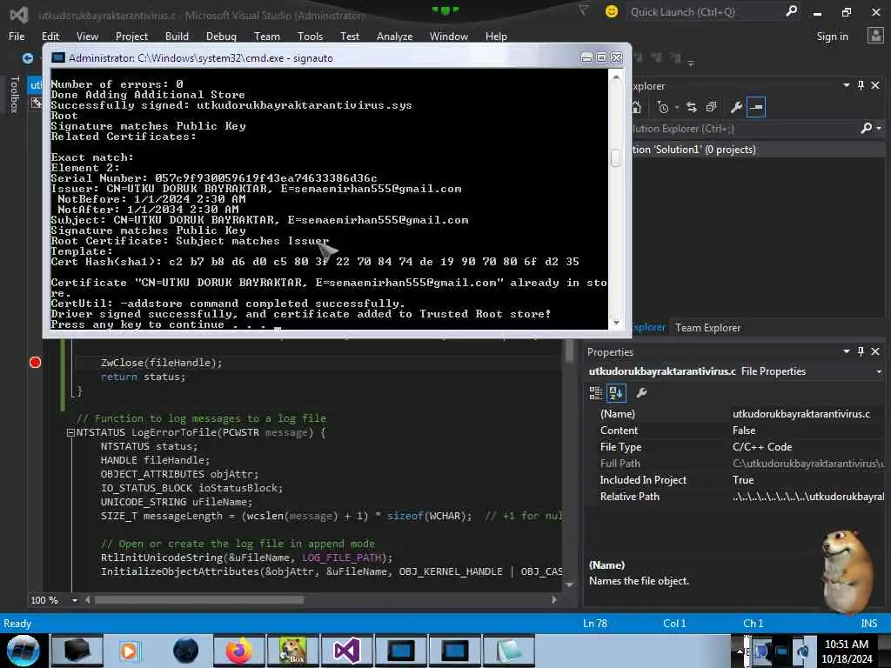Open the Tools menu
This screenshot has width=891, height=668.
tap(310, 37)
